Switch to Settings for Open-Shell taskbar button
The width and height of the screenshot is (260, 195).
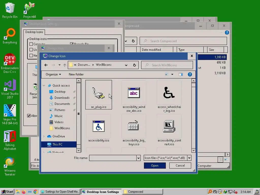pyautogui.click(x=60, y=192)
